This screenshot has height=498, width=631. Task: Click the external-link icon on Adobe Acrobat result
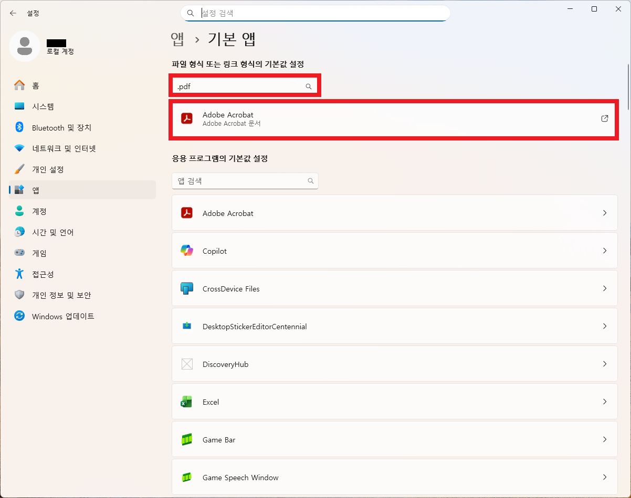605,118
